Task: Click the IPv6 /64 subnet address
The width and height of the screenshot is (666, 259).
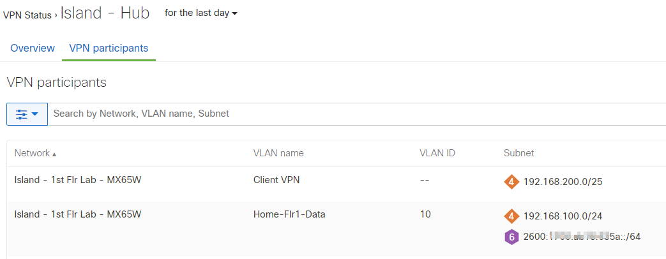Action: click(x=582, y=237)
